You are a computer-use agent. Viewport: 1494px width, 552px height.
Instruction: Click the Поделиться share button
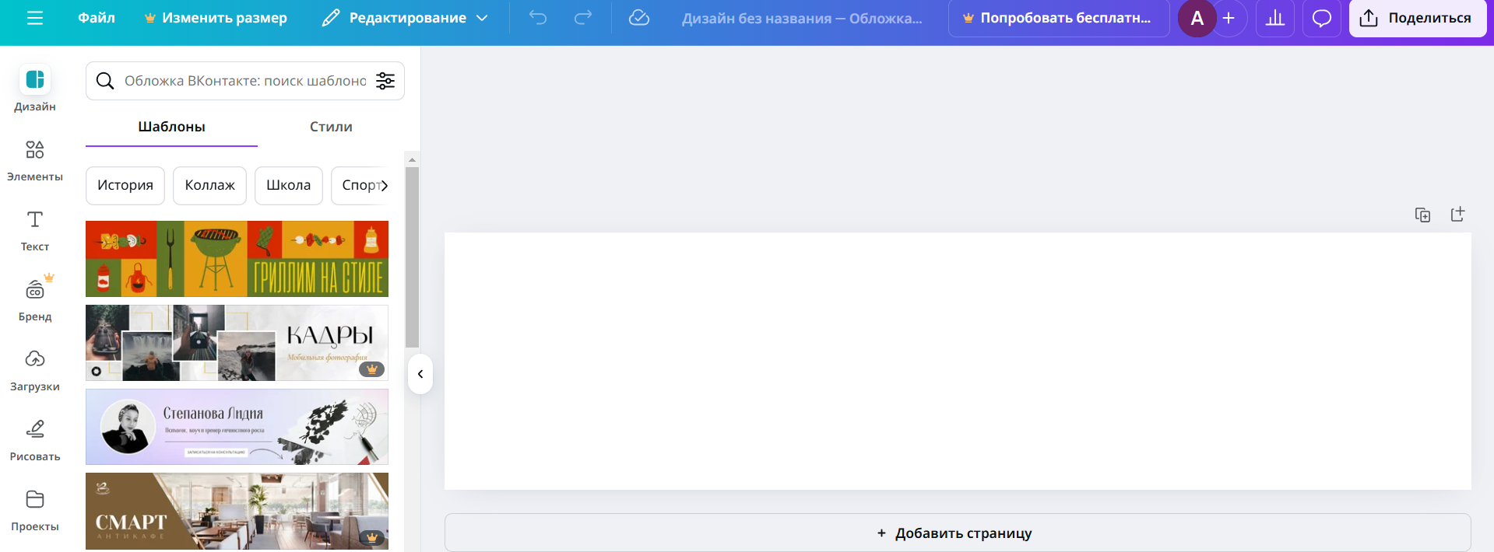[1417, 18]
